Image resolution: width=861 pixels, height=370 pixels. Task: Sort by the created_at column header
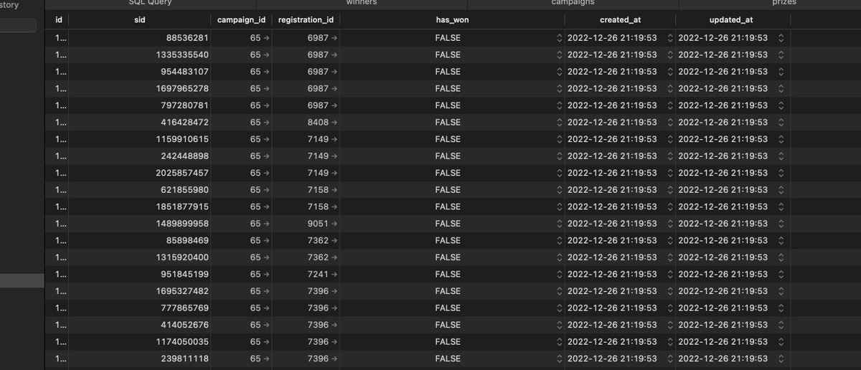point(620,20)
